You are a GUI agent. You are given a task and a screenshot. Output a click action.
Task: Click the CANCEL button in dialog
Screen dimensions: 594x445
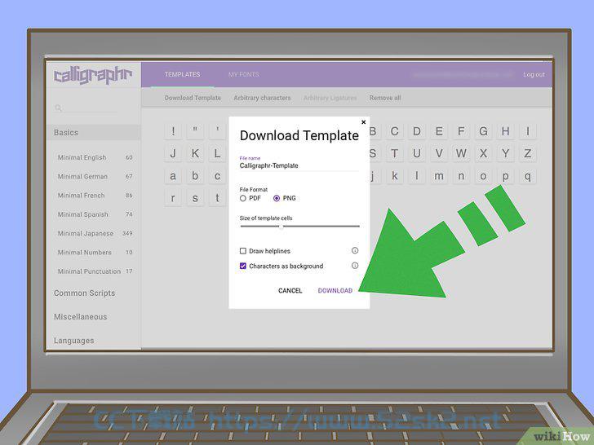[x=290, y=291]
